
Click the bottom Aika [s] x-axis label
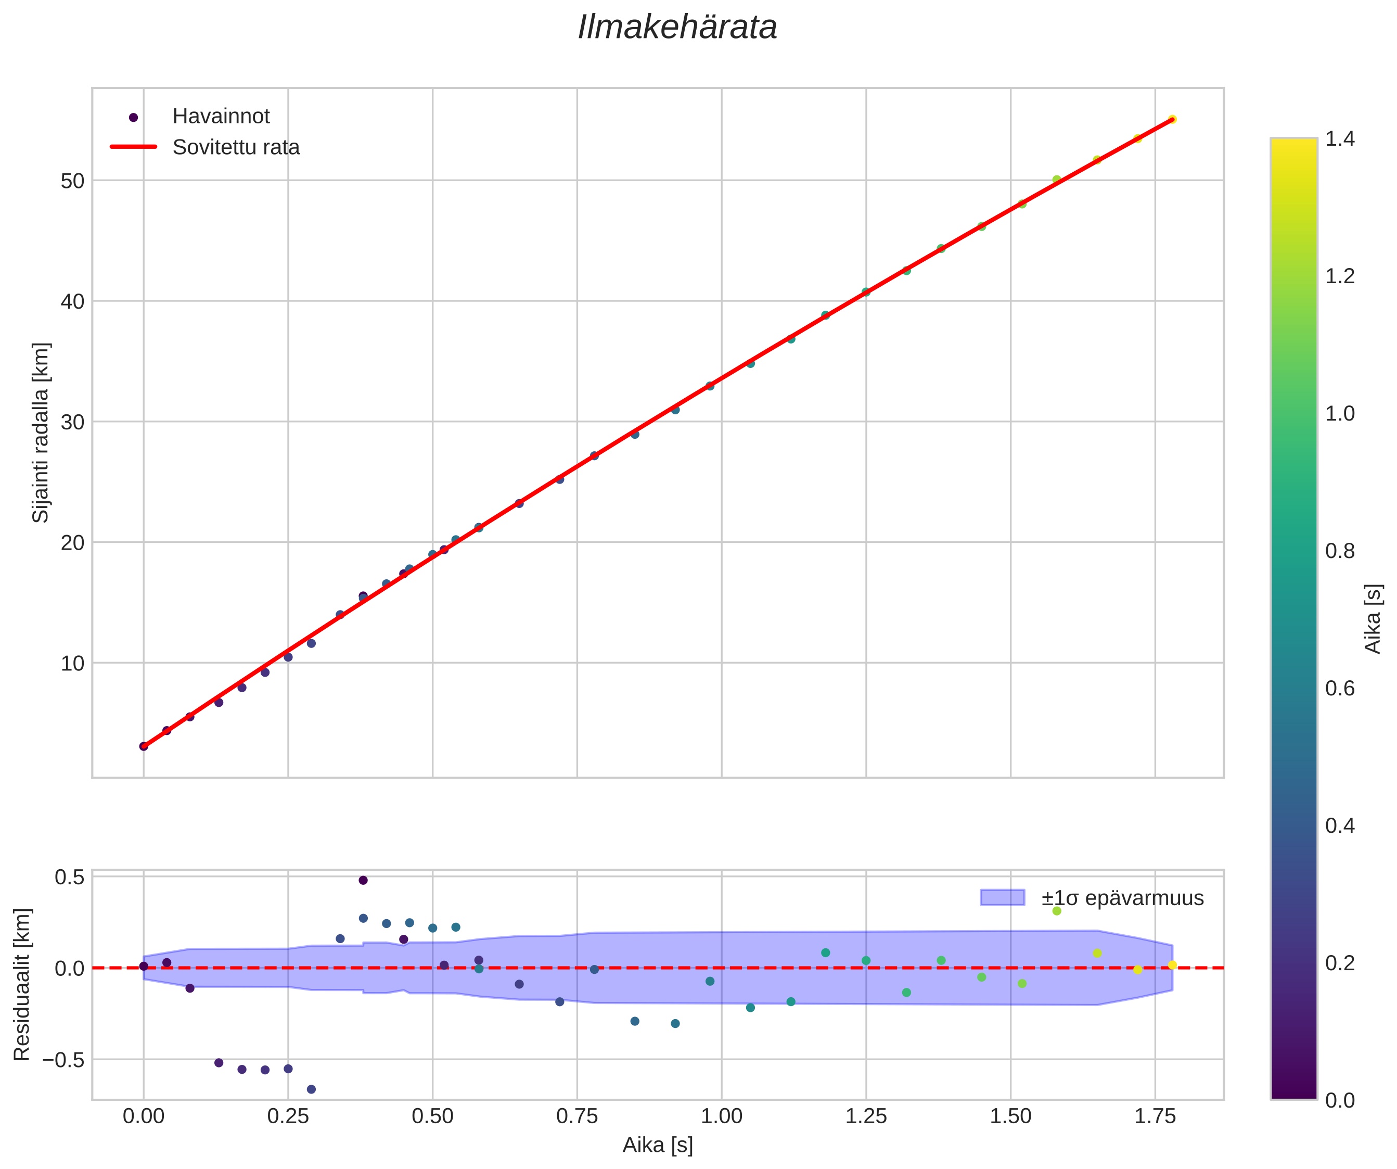pos(657,1145)
